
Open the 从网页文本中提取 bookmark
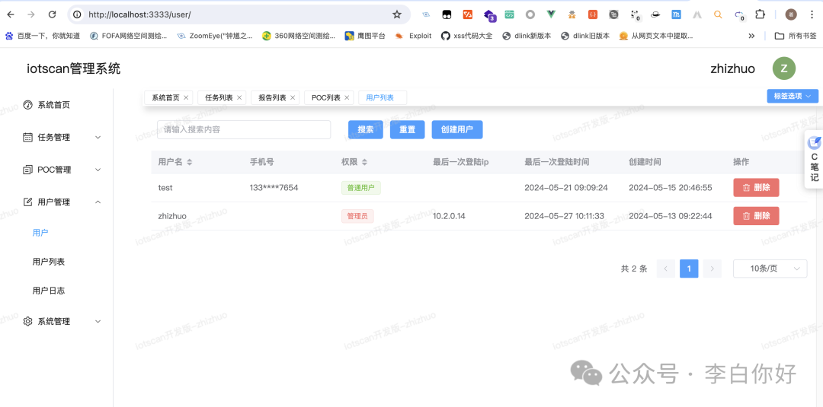(x=656, y=36)
